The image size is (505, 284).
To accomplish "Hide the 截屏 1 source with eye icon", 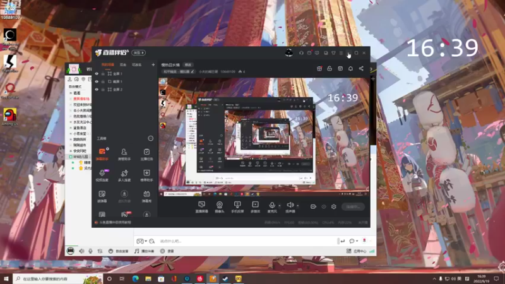I will point(97,81).
